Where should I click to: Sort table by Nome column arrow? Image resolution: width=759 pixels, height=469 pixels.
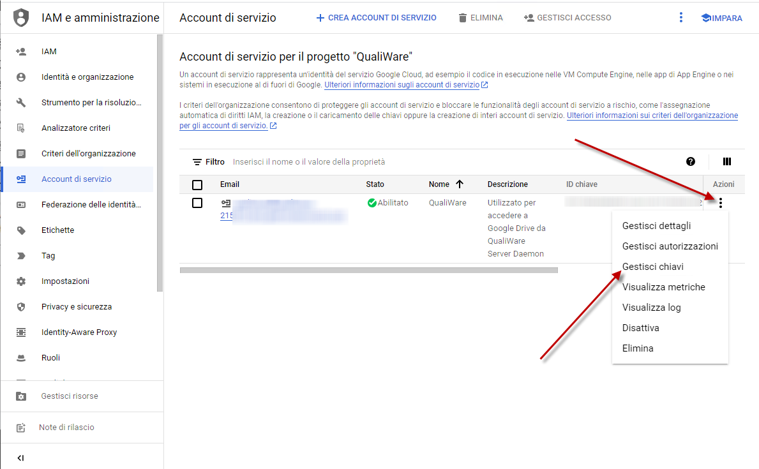(459, 184)
